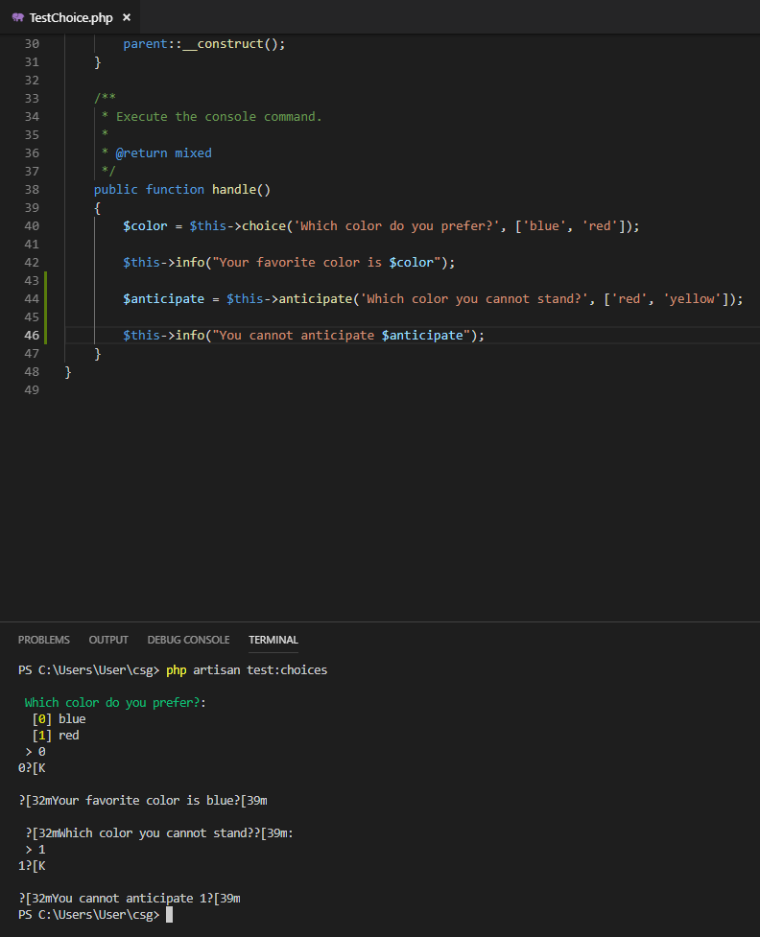Click "You cannot anticipate" string on line 46
760x937 pixels.
293,336
